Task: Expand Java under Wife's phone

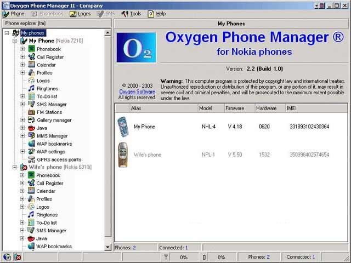Action: (22, 238)
